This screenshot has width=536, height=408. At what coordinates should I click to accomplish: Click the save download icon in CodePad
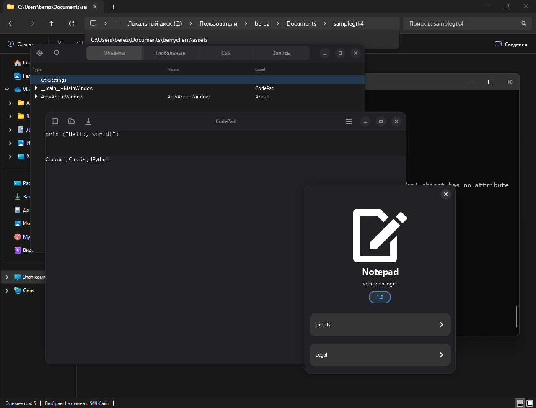click(x=88, y=121)
